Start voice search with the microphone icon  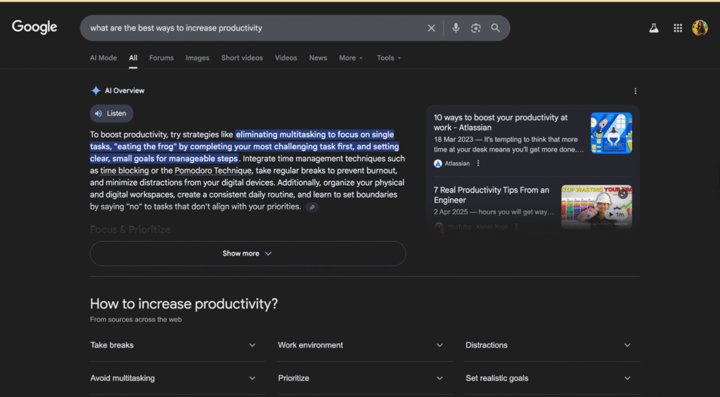[x=456, y=28]
